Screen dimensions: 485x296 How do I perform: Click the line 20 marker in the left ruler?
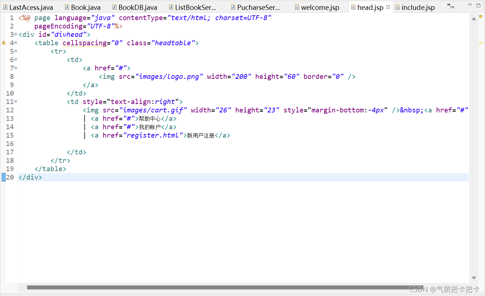click(4, 177)
